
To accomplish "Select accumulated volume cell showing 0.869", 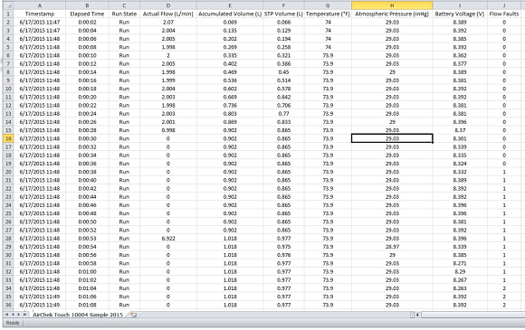I will (x=230, y=122).
